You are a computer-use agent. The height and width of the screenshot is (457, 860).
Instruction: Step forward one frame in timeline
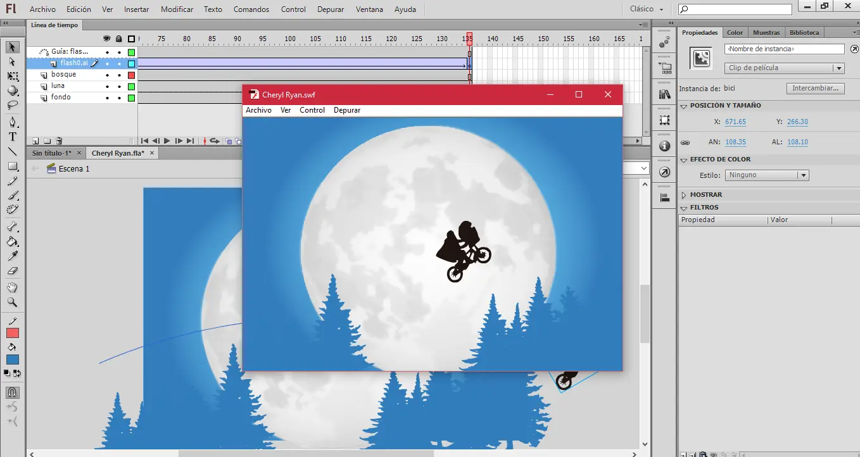[179, 141]
